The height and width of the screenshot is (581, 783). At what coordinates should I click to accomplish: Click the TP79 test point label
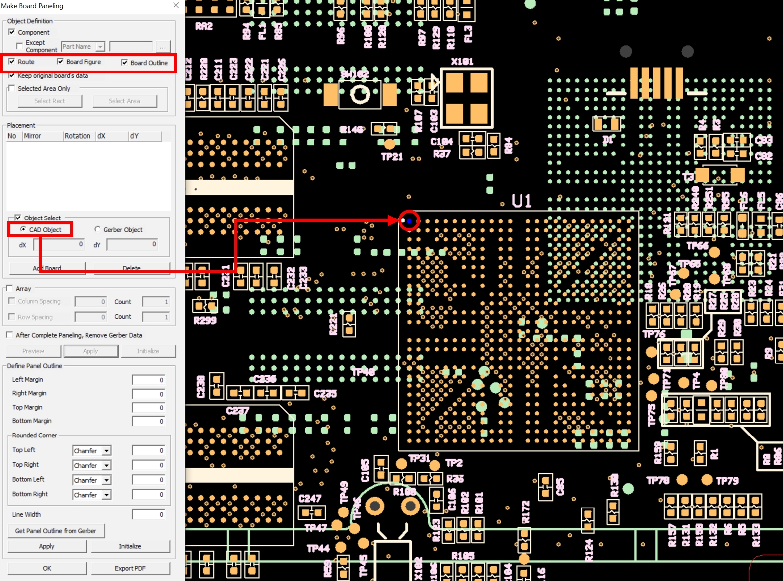[x=727, y=481]
